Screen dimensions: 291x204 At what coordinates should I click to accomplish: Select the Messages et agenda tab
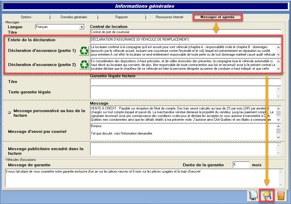tap(217, 17)
